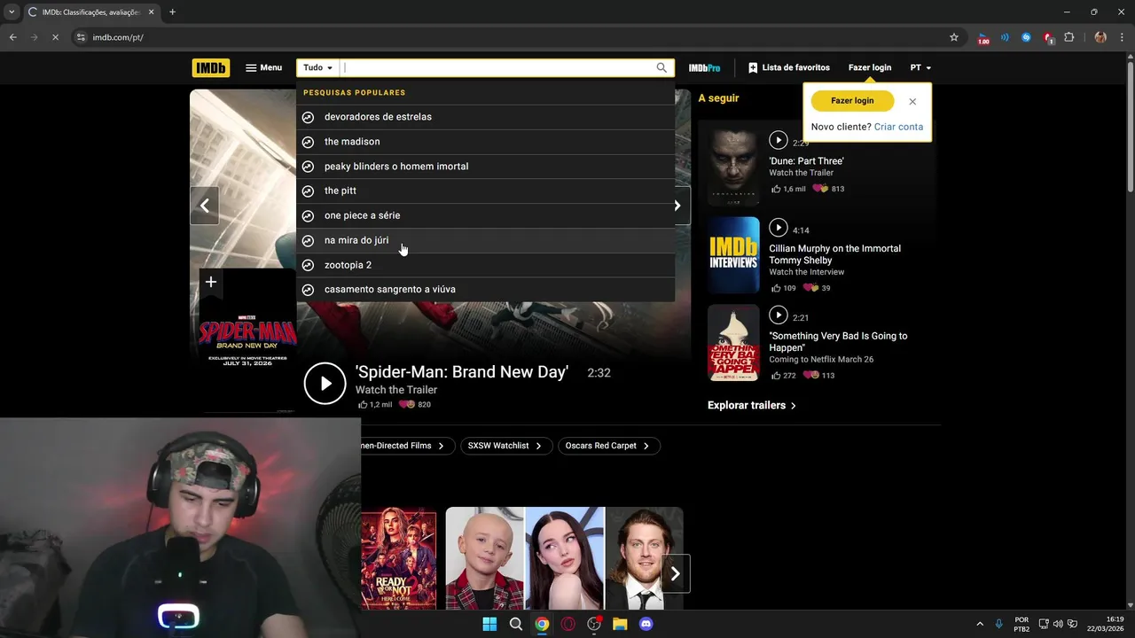Advance the featured cards carousel right
The image size is (1135, 638).
pyautogui.click(x=676, y=574)
